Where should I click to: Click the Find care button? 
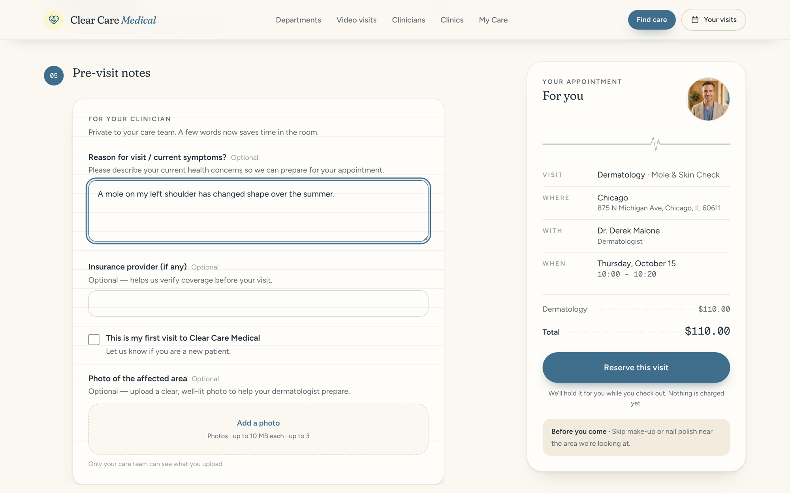[652, 20]
